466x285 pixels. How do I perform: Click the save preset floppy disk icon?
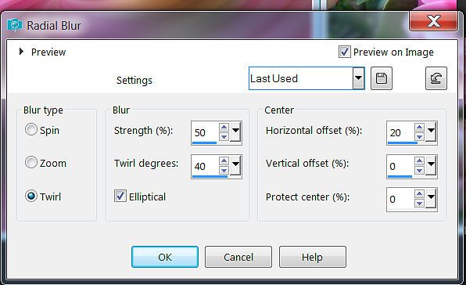pos(382,78)
